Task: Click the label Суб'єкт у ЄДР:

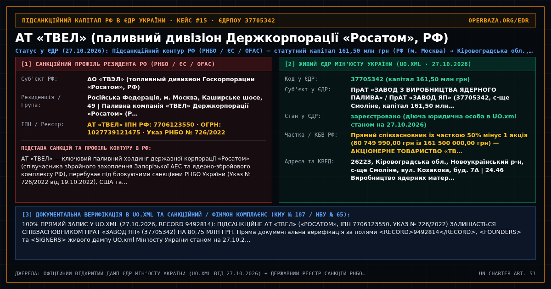Action: (308, 89)
